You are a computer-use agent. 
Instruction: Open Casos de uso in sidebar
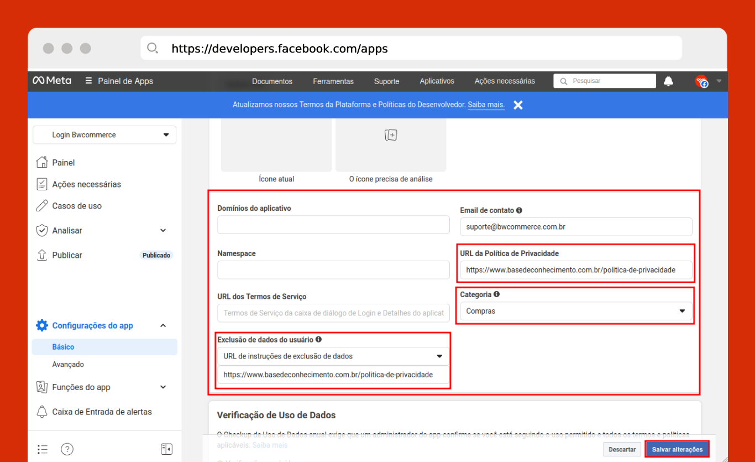click(77, 206)
